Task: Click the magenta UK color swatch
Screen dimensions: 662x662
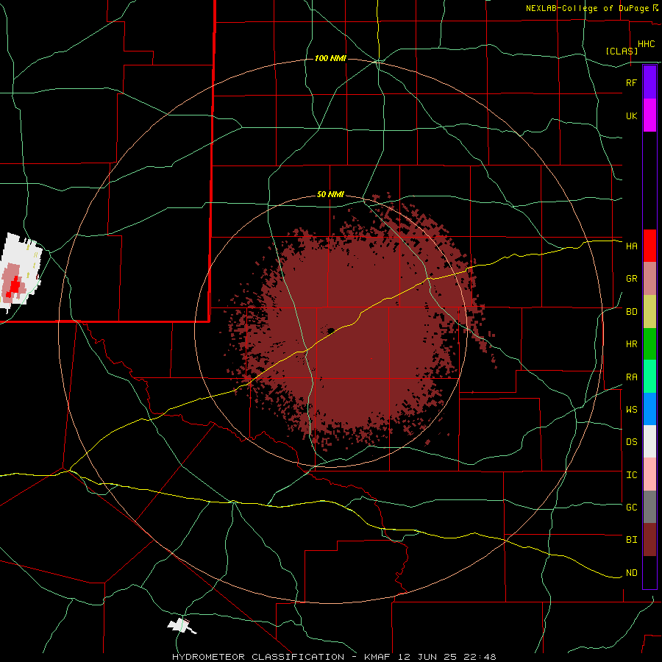Action: tap(649, 115)
